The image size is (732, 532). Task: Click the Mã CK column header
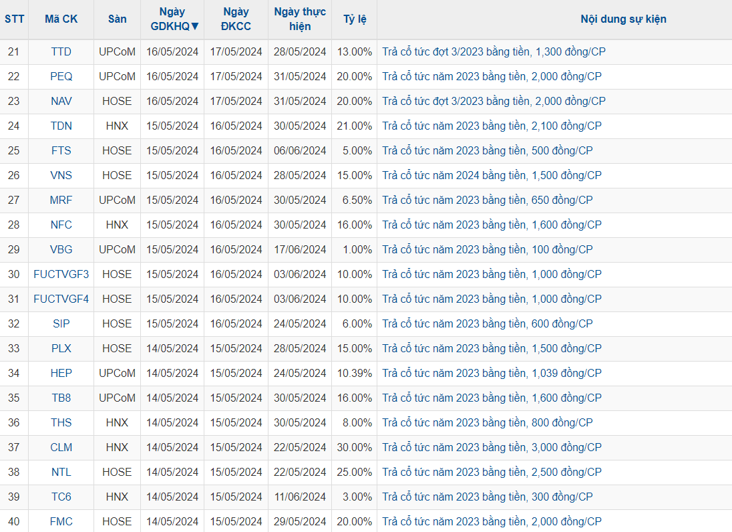(61, 19)
